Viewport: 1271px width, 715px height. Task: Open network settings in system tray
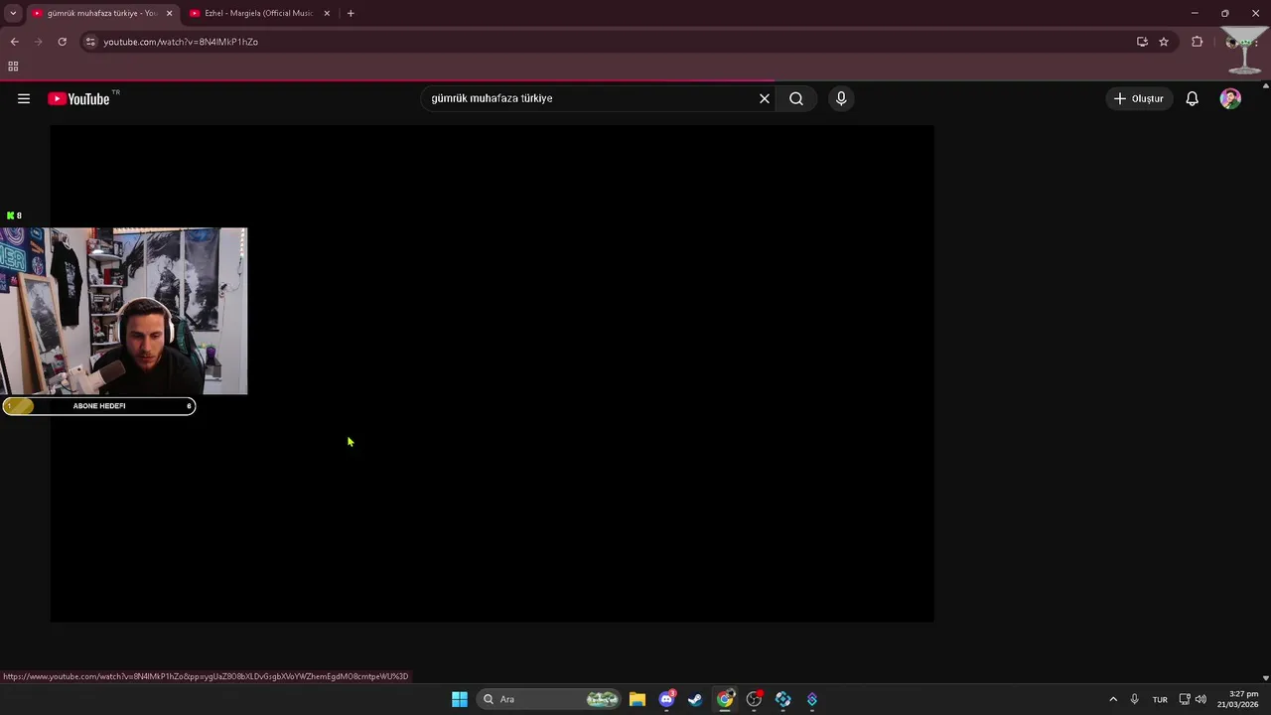(x=1185, y=699)
